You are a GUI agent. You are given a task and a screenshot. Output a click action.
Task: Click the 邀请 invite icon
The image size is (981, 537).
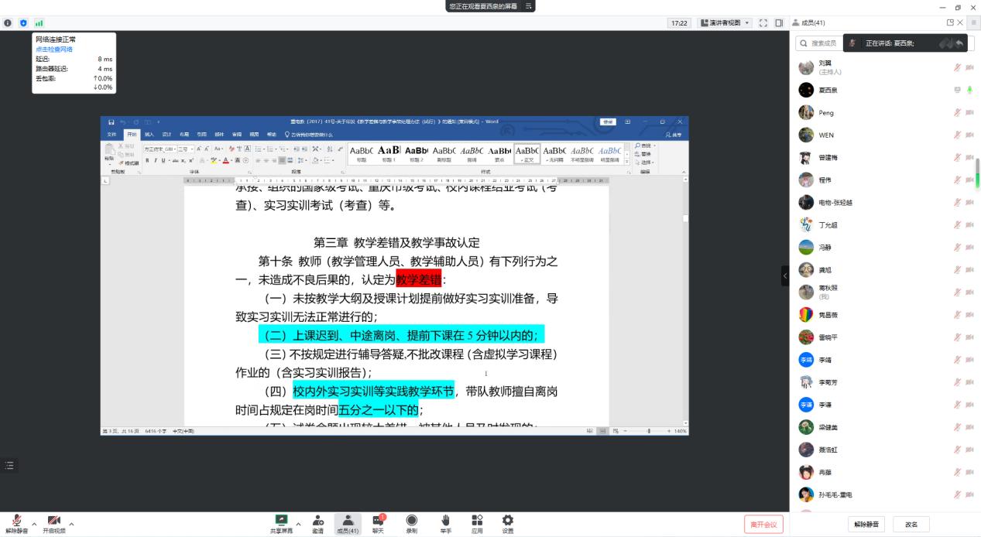coord(317,524)
